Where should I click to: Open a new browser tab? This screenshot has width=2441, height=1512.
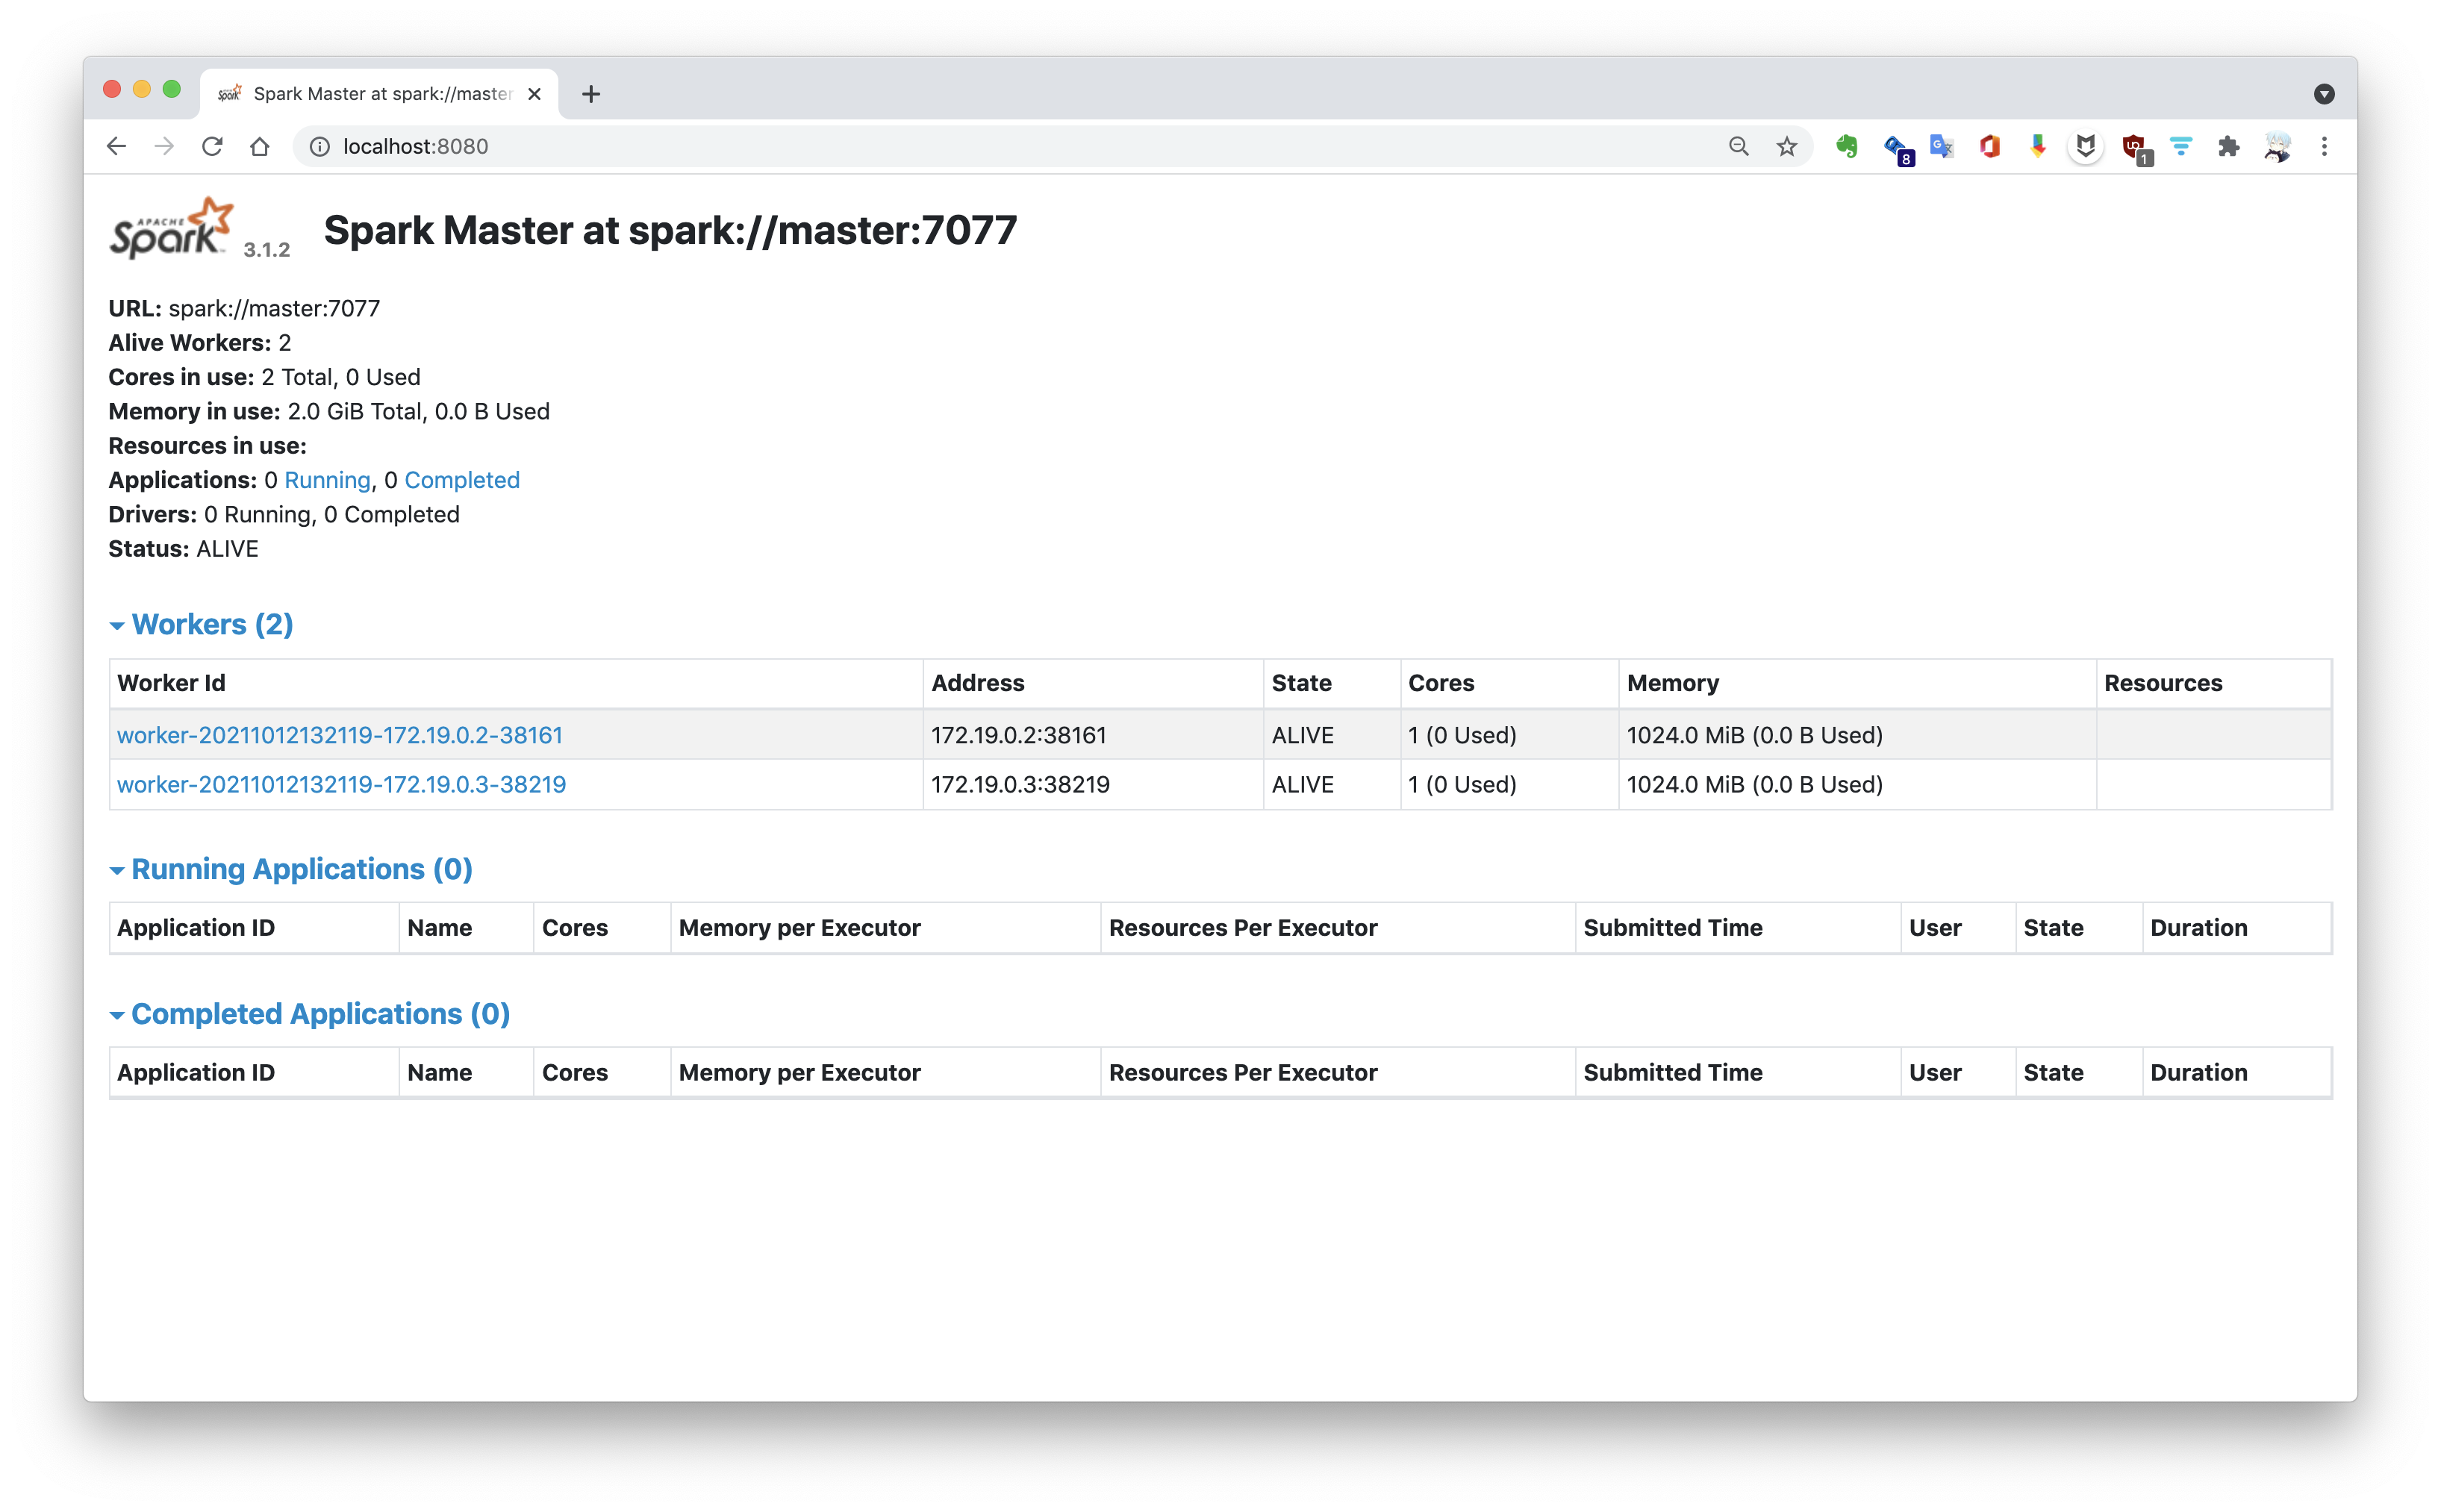(x=592, y=93)
